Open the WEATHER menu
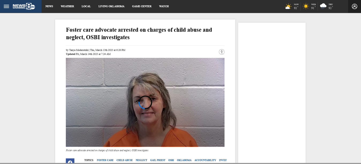 [x=67, y=6]
